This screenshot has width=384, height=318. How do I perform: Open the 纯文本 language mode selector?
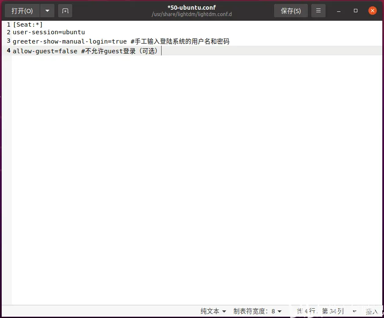pyautogui.click(x=213, y=311)
